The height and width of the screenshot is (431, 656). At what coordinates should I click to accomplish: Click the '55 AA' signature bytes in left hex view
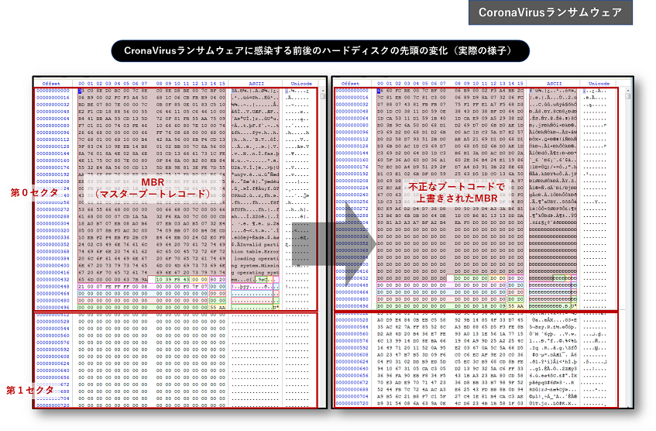pos(218,308)
